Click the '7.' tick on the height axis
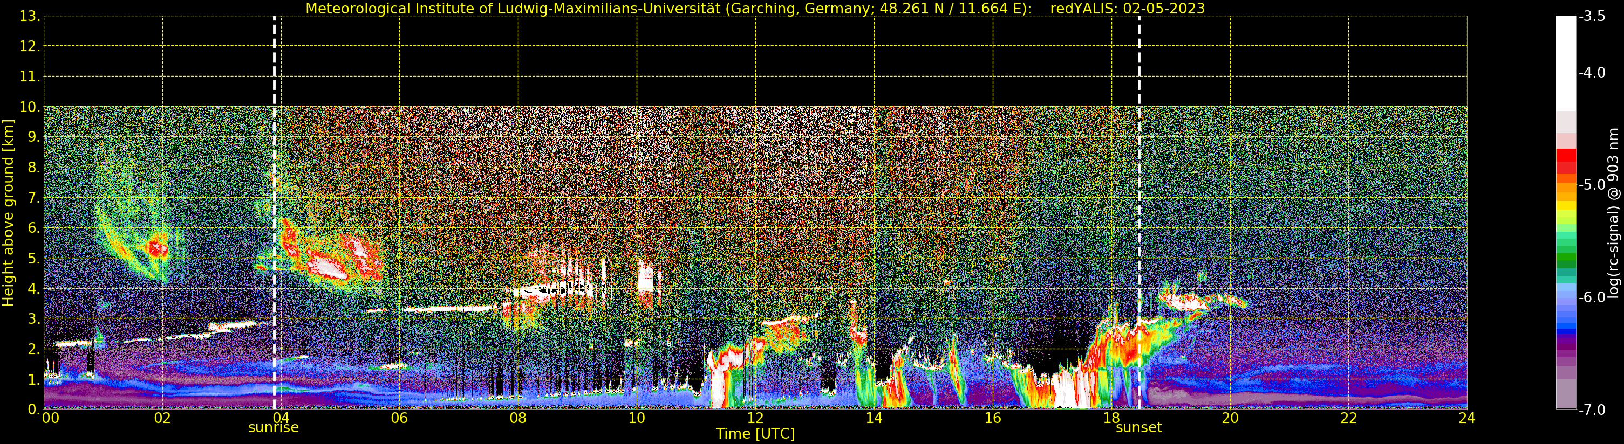 click(x=34, y=198)
